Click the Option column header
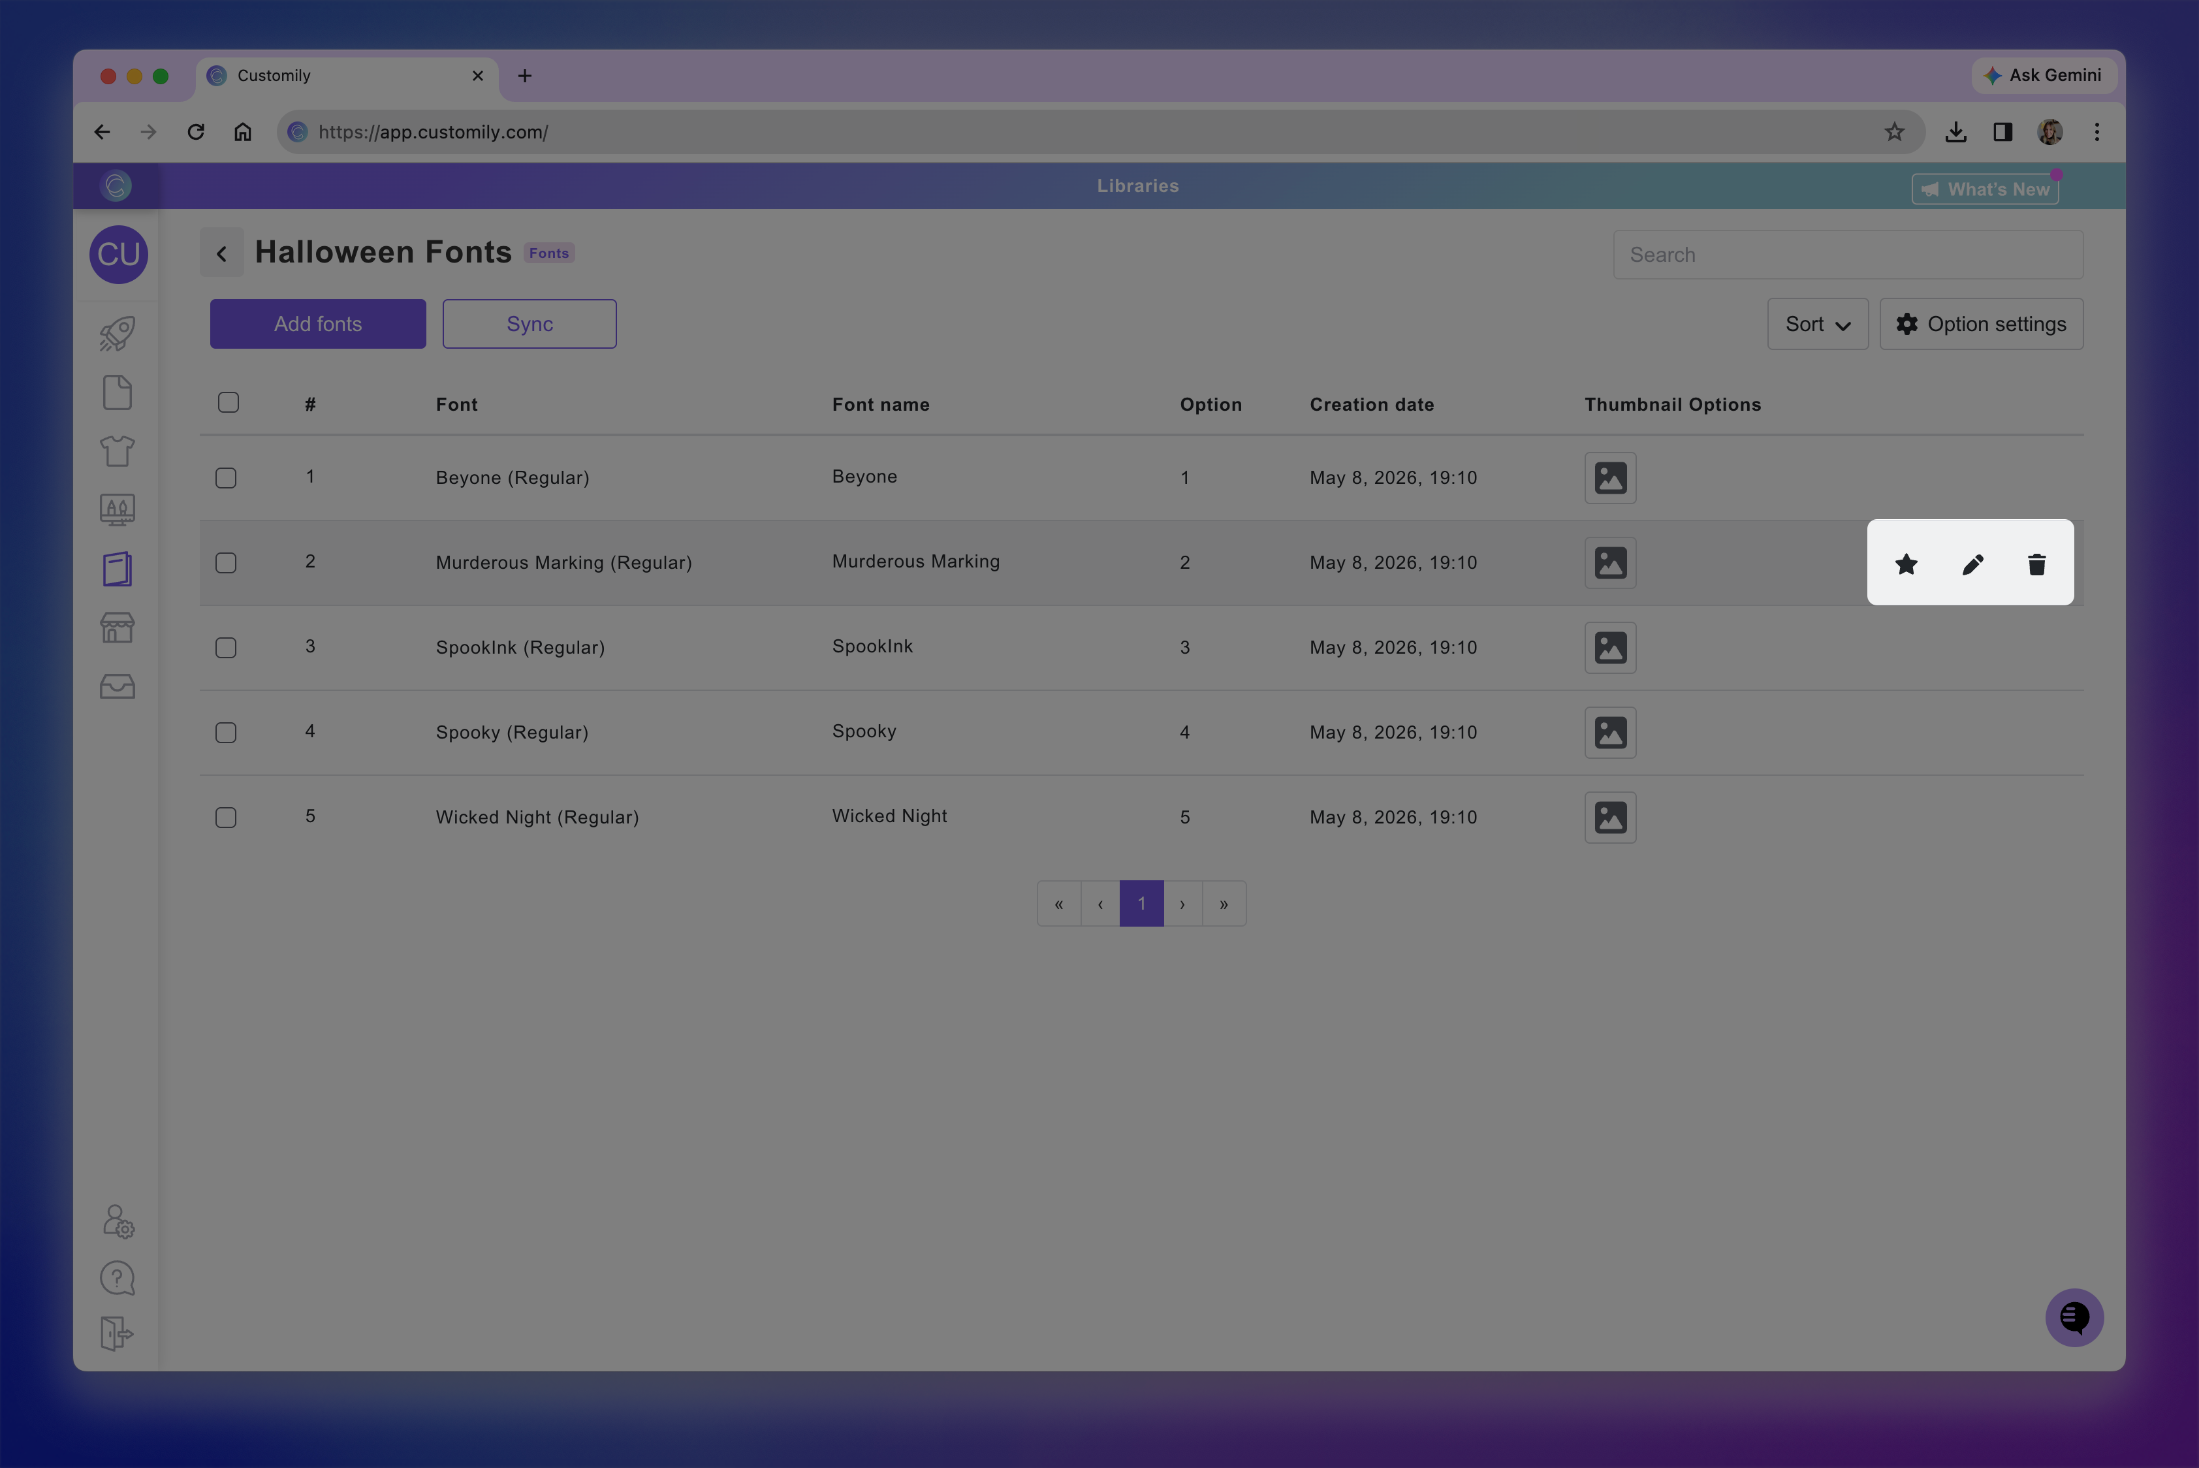The width and height of the screenshot is (2199, 1468). coord(1210,404)
